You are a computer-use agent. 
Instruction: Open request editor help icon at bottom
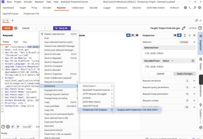pyautogui.click(x=3, y=126)
